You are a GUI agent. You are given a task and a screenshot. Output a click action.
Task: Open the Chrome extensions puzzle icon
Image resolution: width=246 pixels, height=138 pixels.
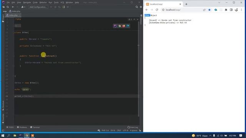pos(226,10)
